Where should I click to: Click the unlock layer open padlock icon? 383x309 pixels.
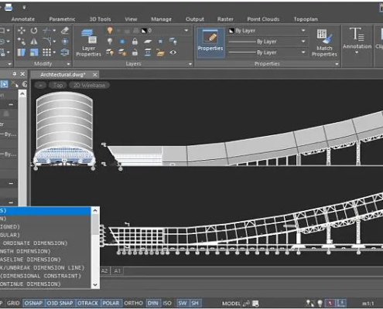[x=135, y=53]
